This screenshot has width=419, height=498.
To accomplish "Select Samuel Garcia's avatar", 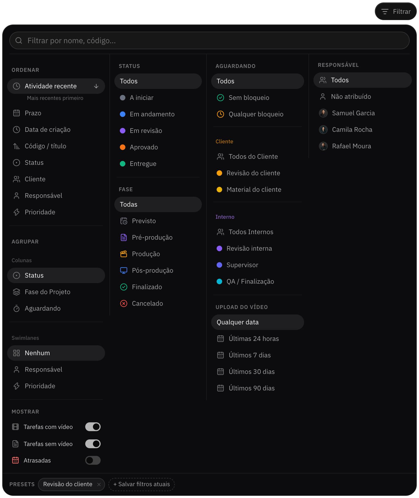I will tap(323, 113).
